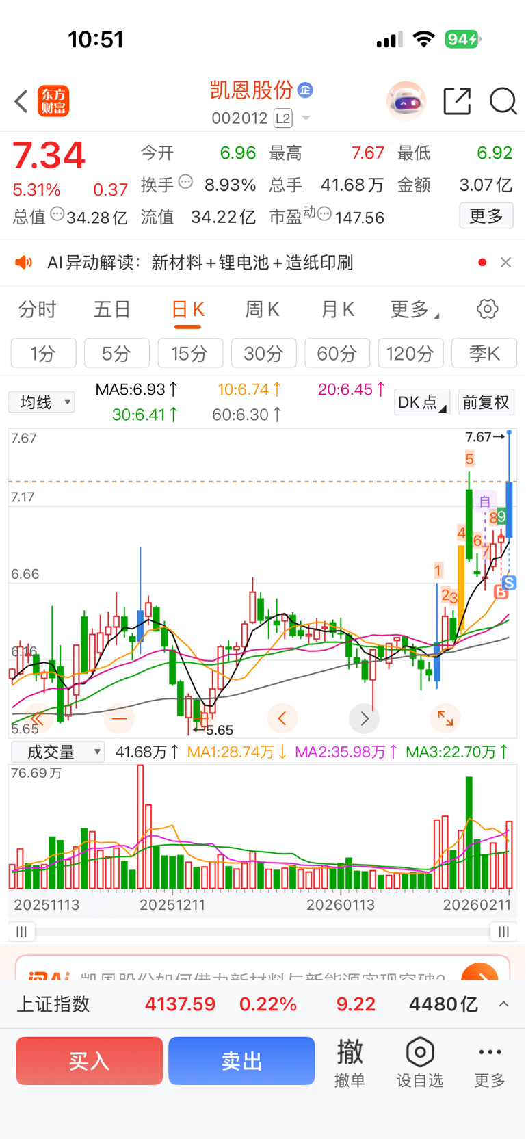Switch to the 月K tab
Viewport: 526px width, 1139px height.
pyautogui.click(x=337, y=310)
